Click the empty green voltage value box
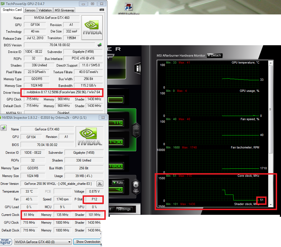Viewport: 281px width, 247px height. click(115, 100)
